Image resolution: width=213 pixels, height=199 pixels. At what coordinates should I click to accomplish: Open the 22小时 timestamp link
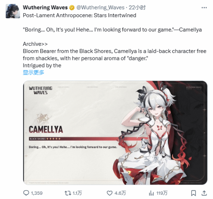pyautogui.click(x=137, y=7)
